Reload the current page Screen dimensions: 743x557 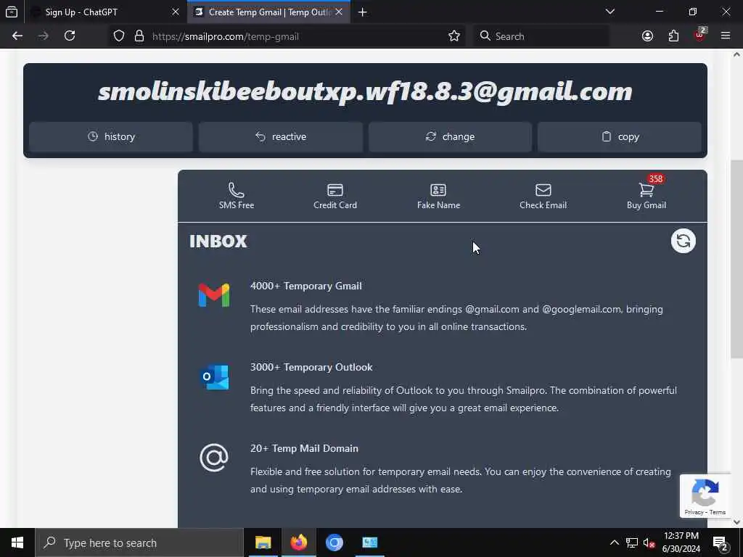pyautogui.click(x=70, y=36)
